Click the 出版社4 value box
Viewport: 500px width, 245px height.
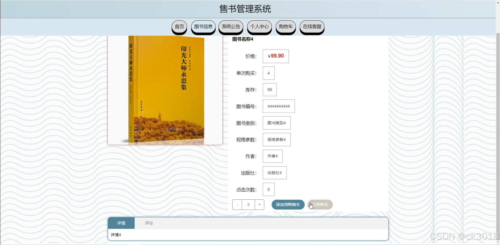pyautogui.click(x=275, y=173)
